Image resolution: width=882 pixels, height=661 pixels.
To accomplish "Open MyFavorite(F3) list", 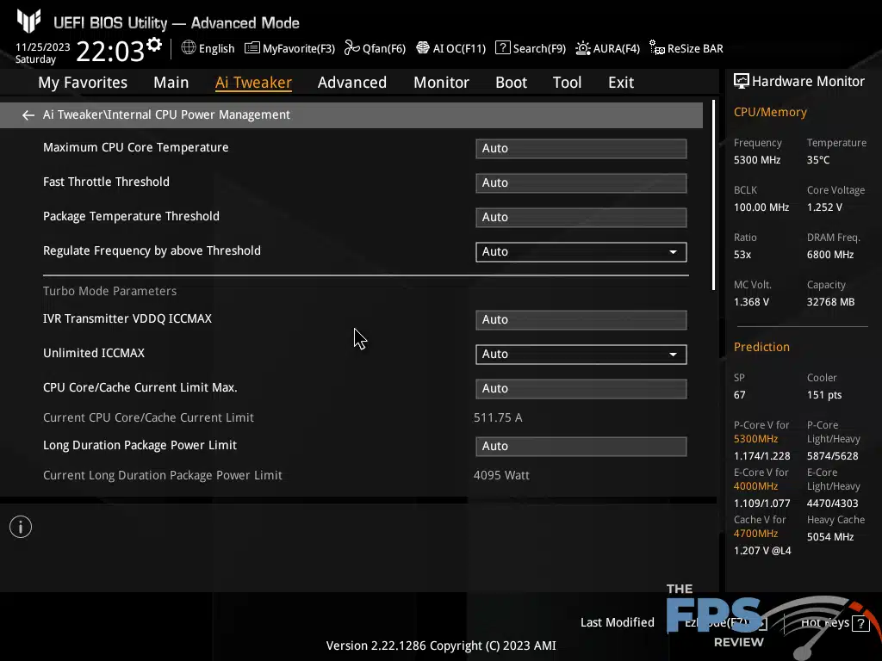I will pyautogui.click(x=289, y=48).
